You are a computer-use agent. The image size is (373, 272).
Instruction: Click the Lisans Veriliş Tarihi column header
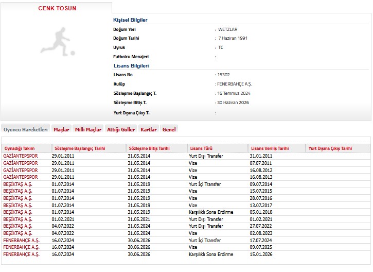[x=269, y=148]
